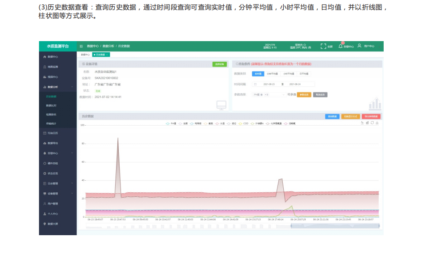Viewport: 424px width, 258px height.
Task: Select 历史数据 in sidebar submenu
Action: [x=51, y=97]
